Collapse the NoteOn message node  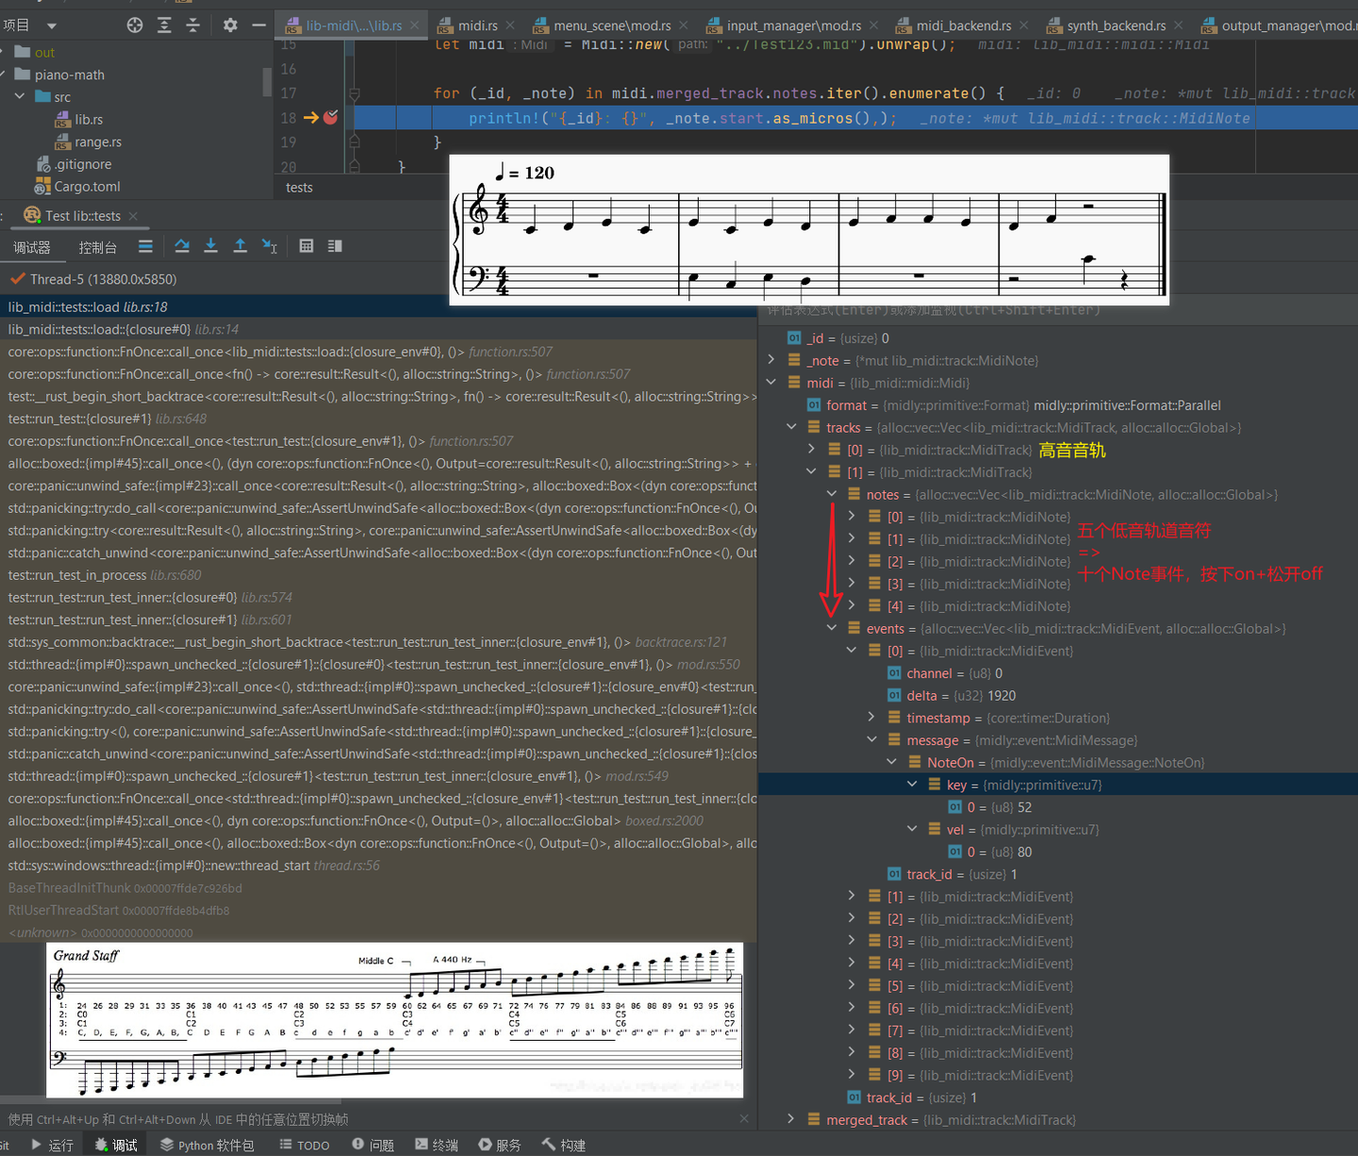pyautogui.click(x=892, y=762)
